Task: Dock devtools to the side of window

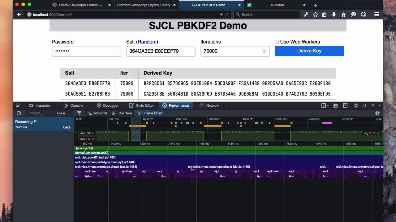Action: pyautogui.click(x=365, y=105)
